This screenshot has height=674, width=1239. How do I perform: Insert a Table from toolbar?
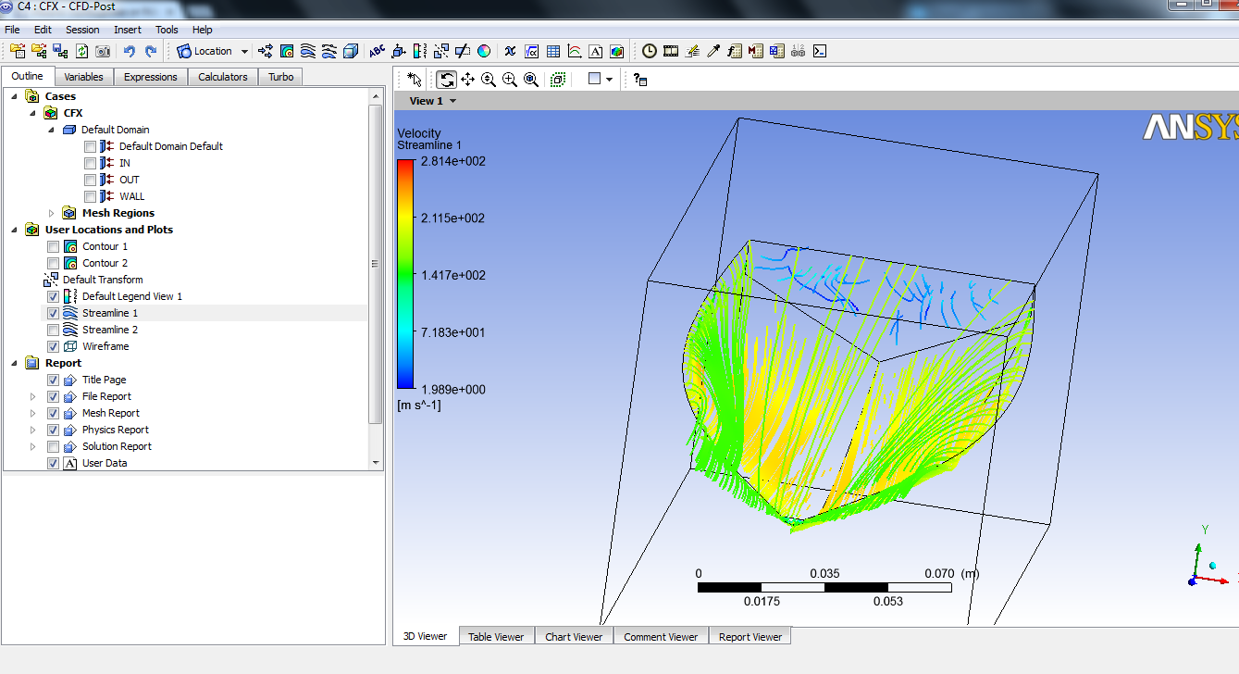553,51
